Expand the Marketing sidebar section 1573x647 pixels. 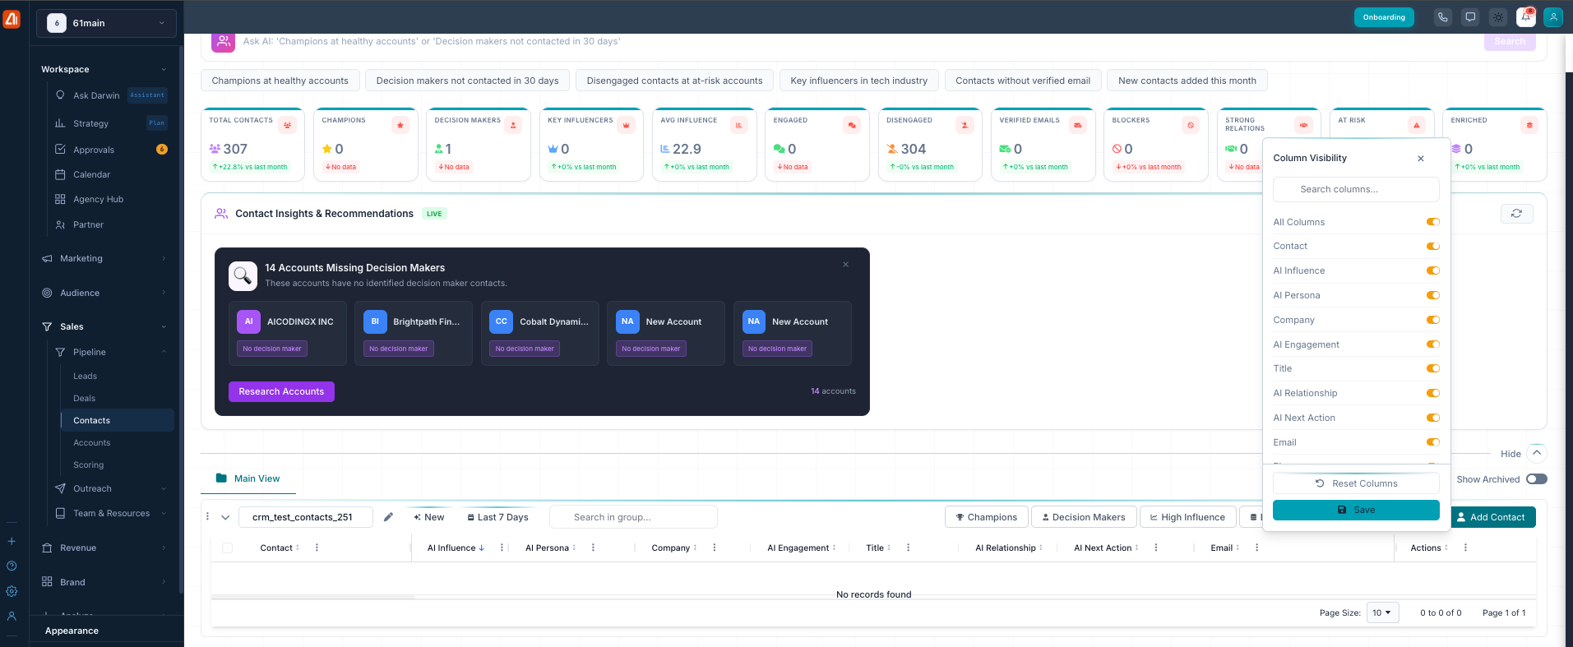(x=104, y=258)
